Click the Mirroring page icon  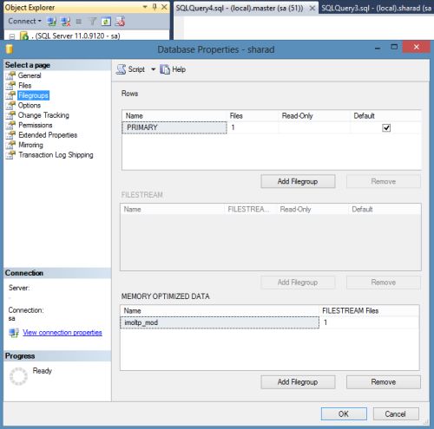[x=10, y=145]
